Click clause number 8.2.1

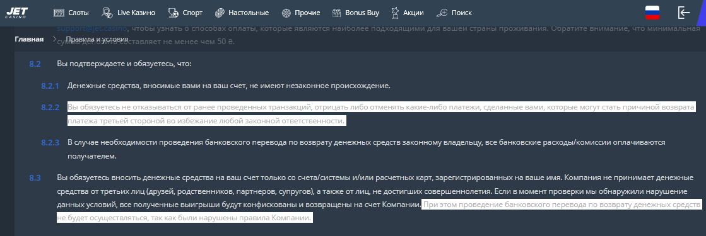(50, 86)
